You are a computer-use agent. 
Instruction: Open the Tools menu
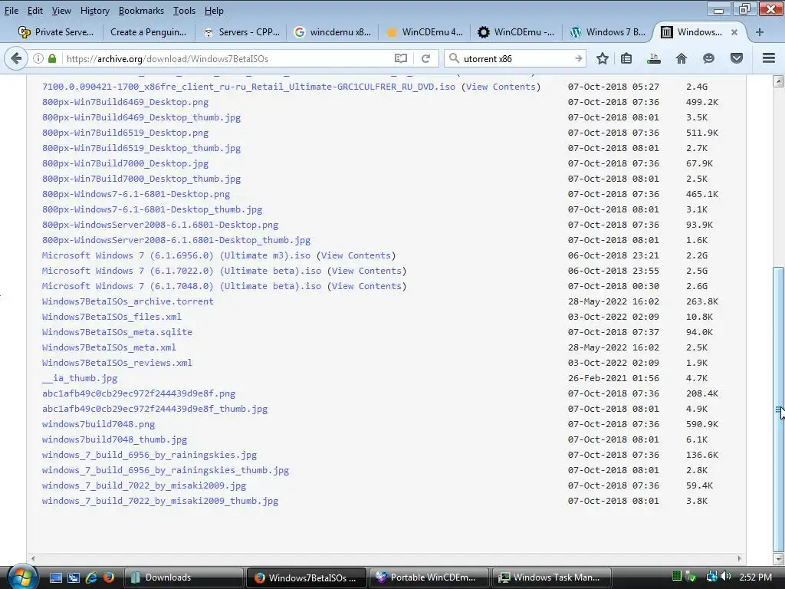184,11
